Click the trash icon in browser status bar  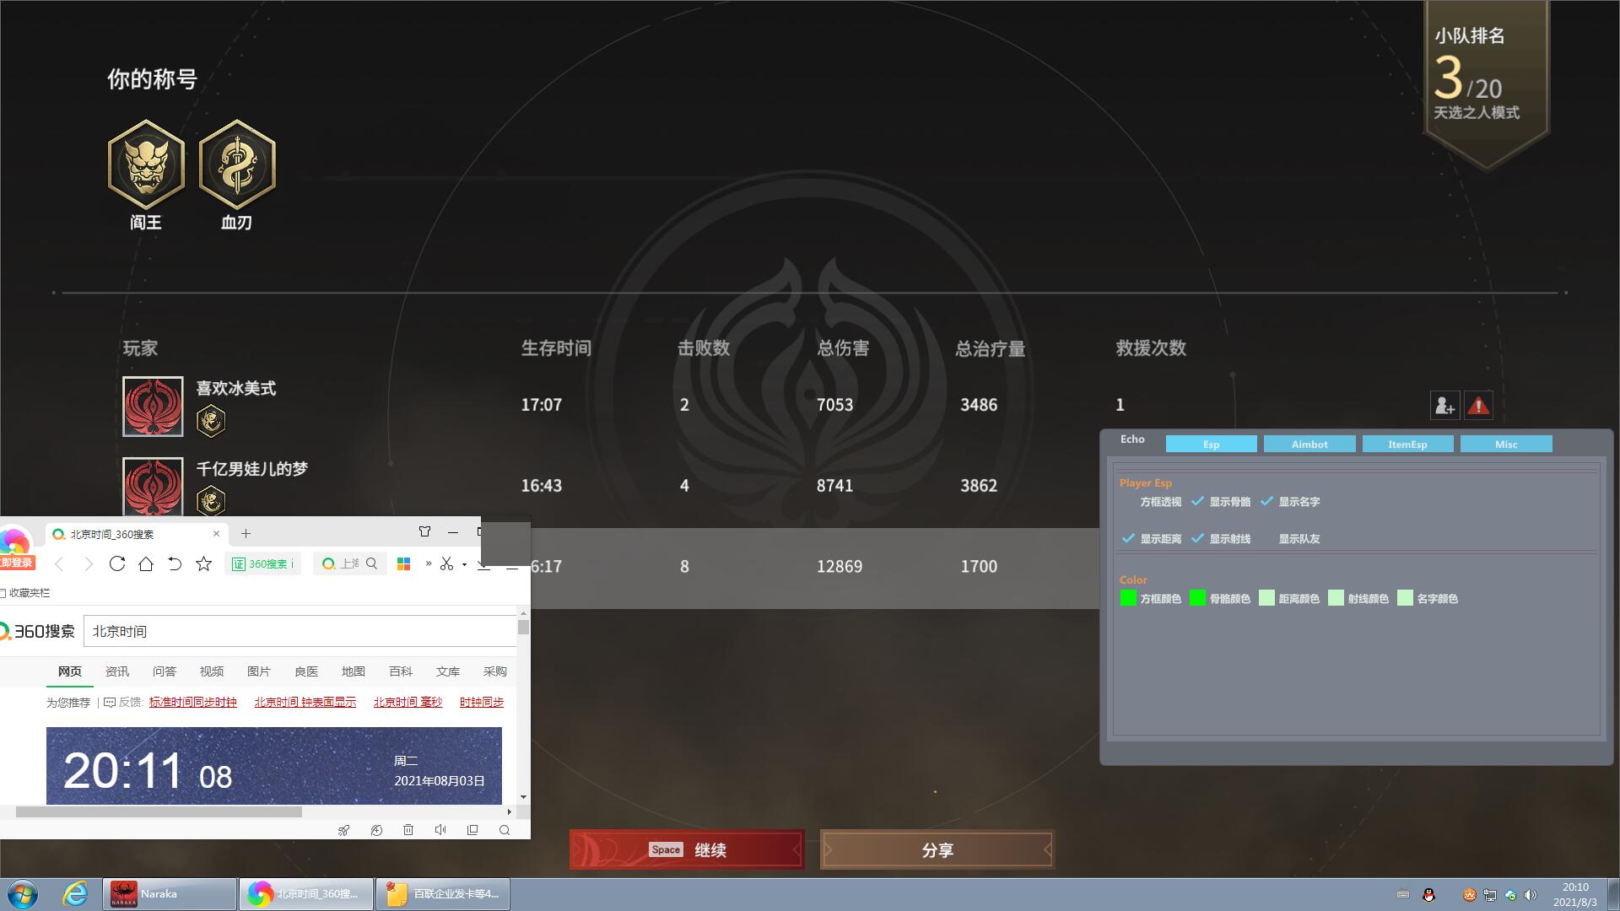point(408,830)
